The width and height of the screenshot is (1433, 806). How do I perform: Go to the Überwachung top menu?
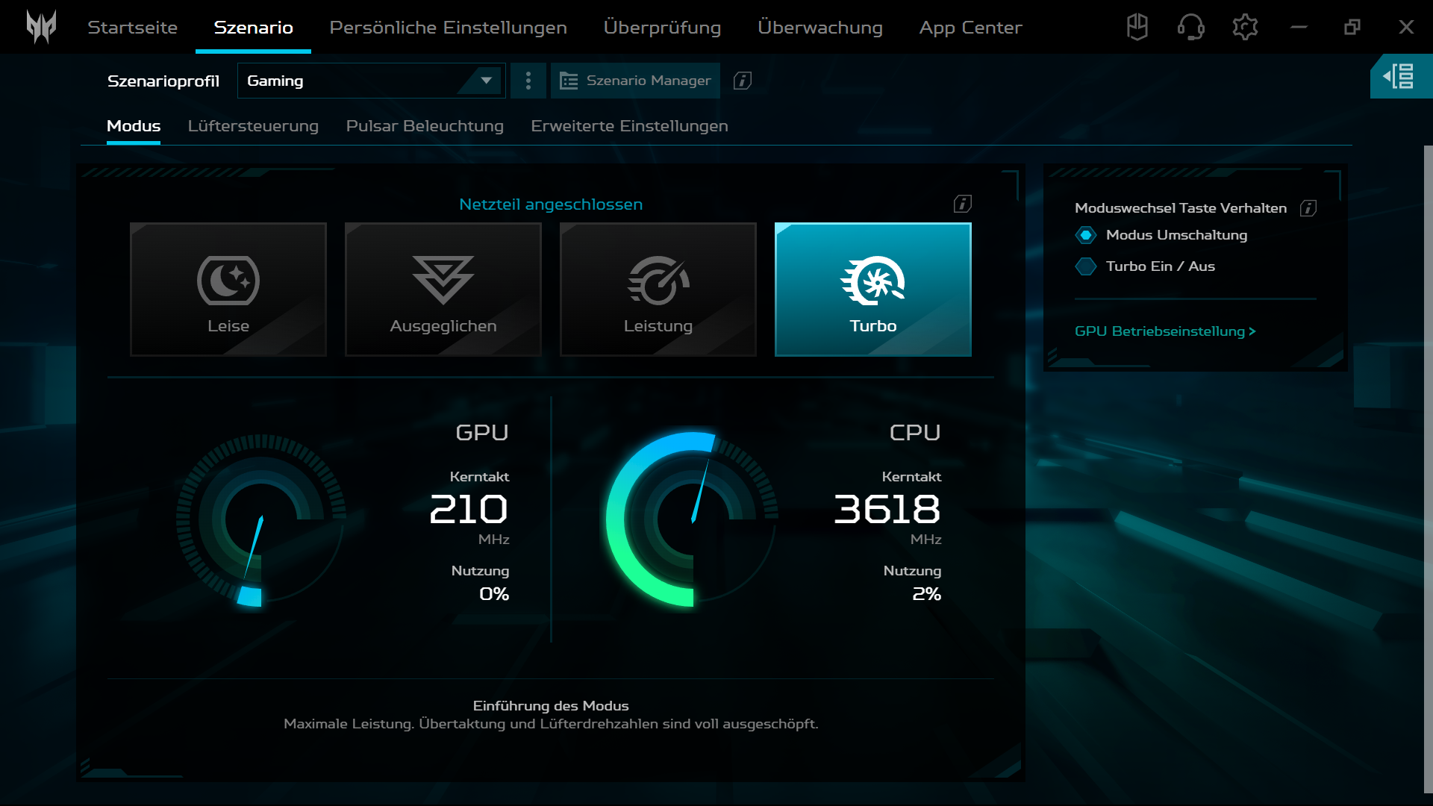pyautogui.click(x=819, y=28)
